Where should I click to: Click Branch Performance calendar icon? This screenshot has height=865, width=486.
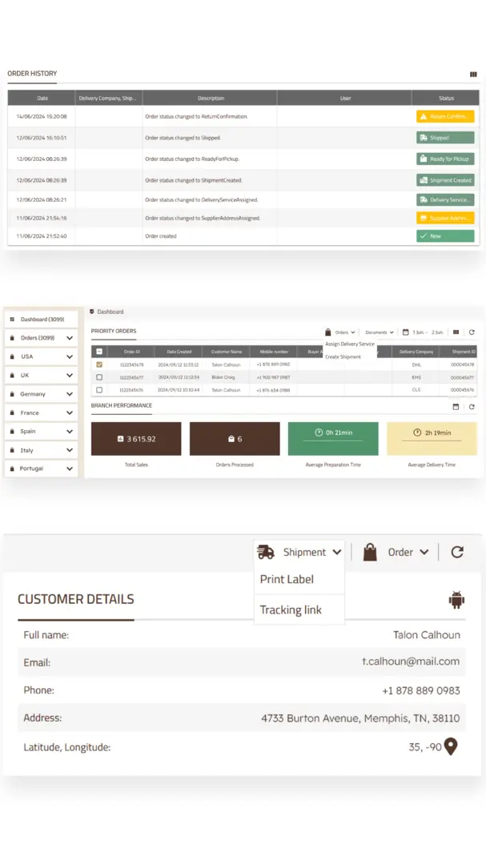tap(456, 407)
